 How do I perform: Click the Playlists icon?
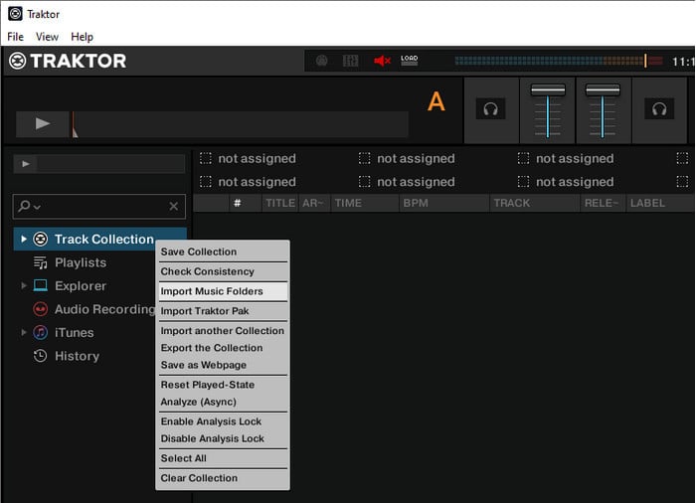point(41,262)
